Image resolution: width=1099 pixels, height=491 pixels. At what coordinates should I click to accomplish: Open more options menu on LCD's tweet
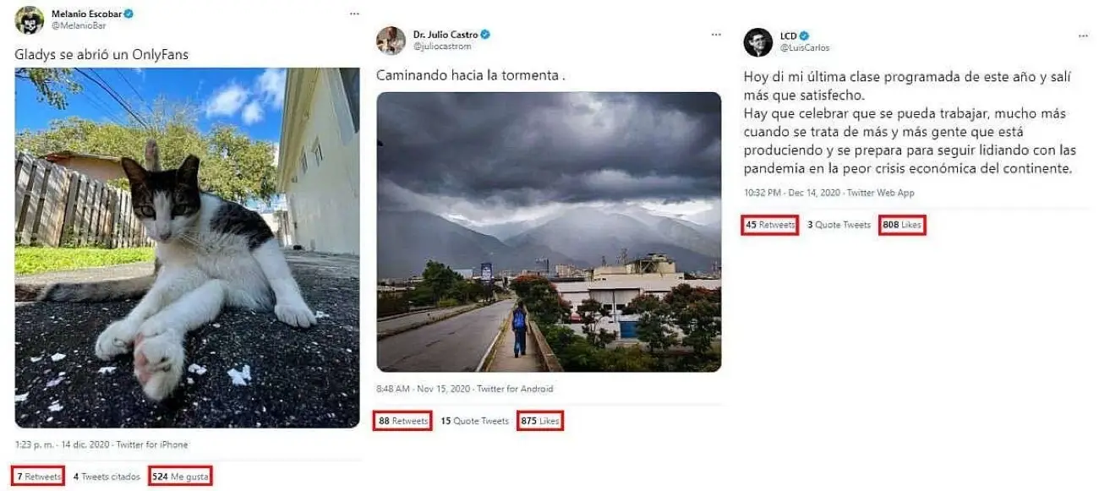click(1083, 36)
